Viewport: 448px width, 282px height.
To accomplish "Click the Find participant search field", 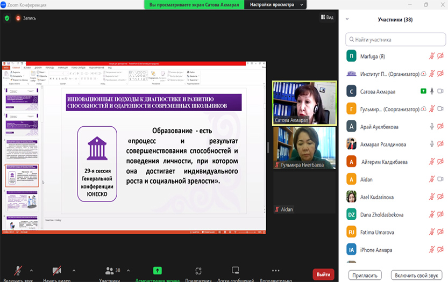I will tap(395, 39).
